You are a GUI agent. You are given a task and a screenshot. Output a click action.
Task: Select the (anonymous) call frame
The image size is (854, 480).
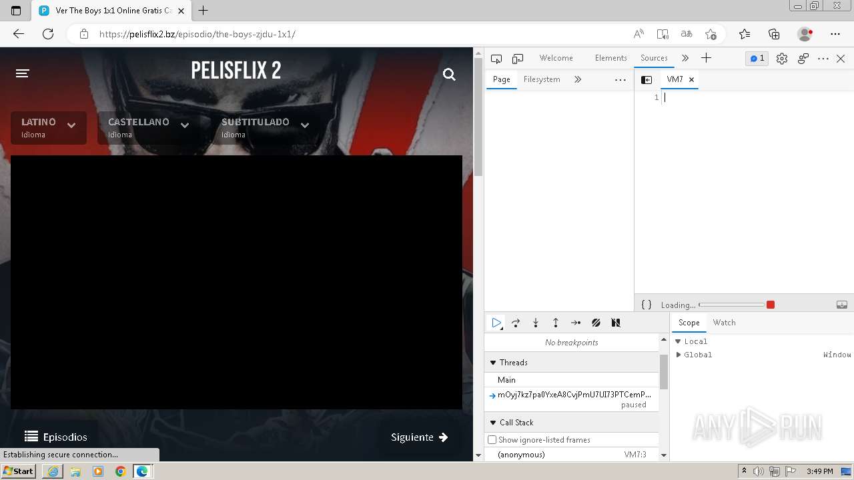571,455
